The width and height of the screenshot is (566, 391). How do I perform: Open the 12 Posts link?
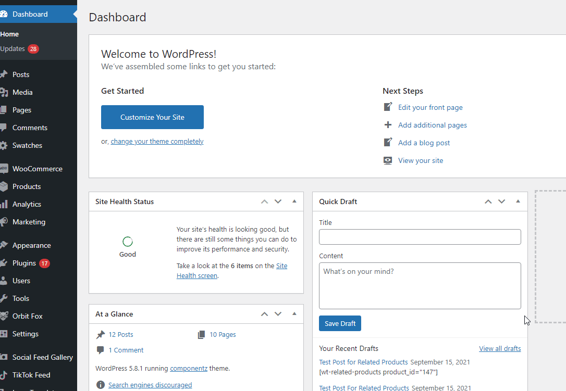[121, 334]
